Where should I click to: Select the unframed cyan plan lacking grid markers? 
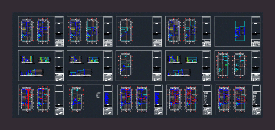point(240,31)
